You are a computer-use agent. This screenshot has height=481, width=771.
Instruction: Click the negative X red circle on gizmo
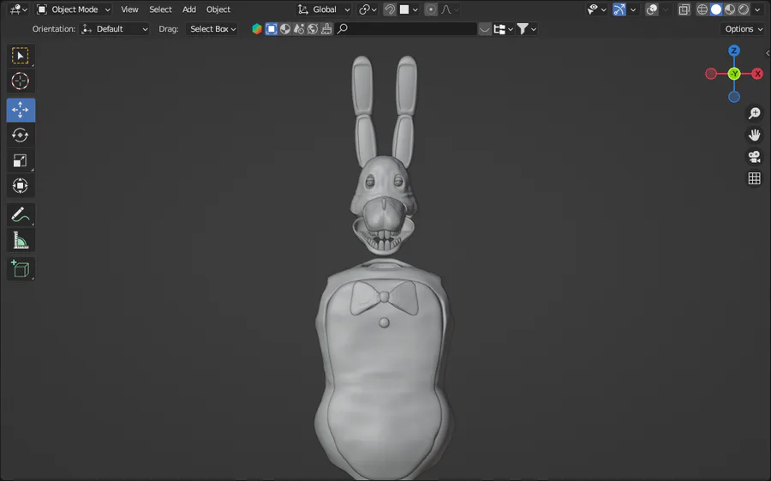coord(711,74)
